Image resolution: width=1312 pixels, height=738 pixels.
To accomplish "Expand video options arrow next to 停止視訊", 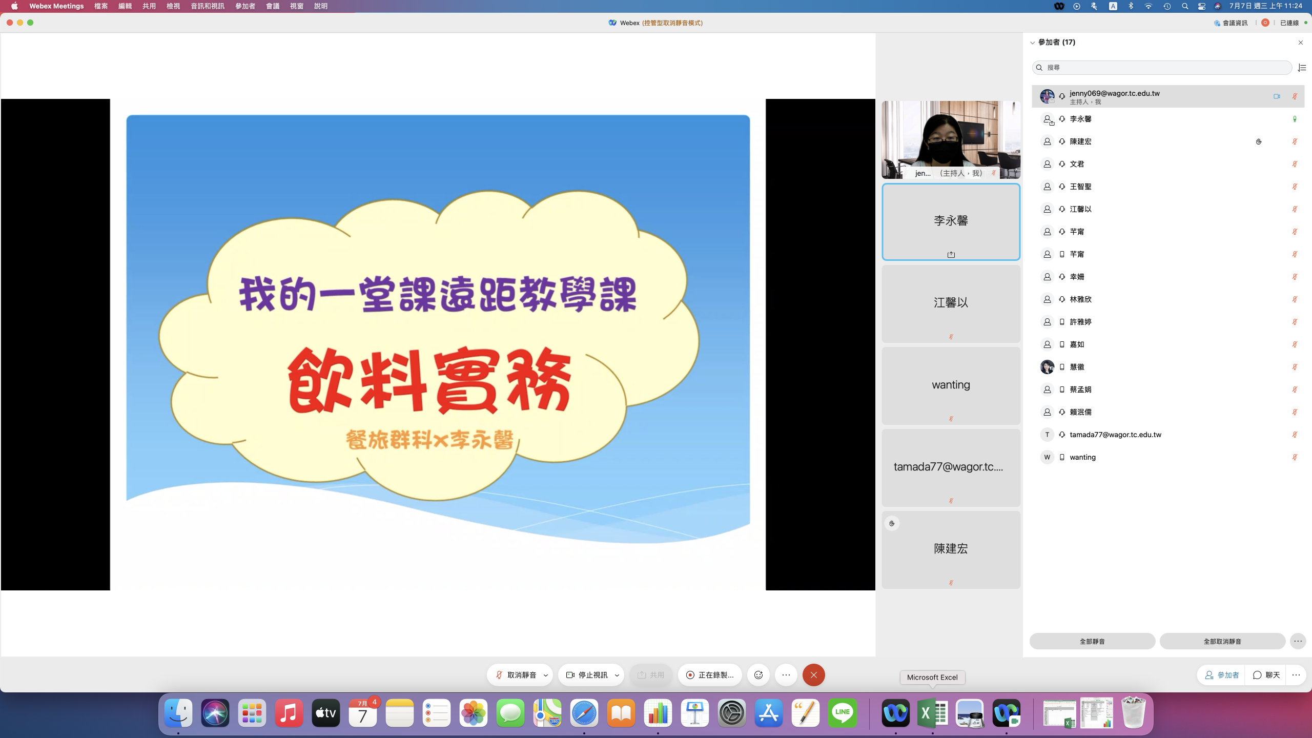I will click(x=617, y=675).
